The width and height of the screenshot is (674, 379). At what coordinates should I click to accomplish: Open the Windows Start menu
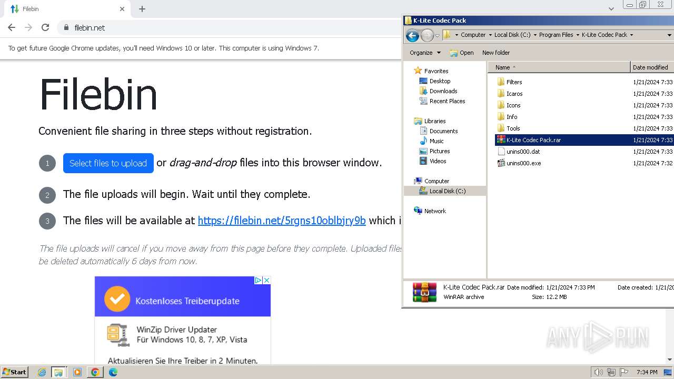[x=15, y=372]
